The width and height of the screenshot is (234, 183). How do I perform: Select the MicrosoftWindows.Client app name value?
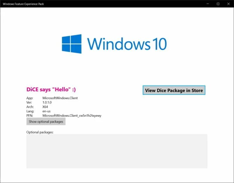point(60,98)
